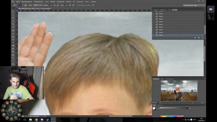Screen dimensions: 217x122
Task: Switch to the Образцы swatches tab
Action: click(160, 105)
